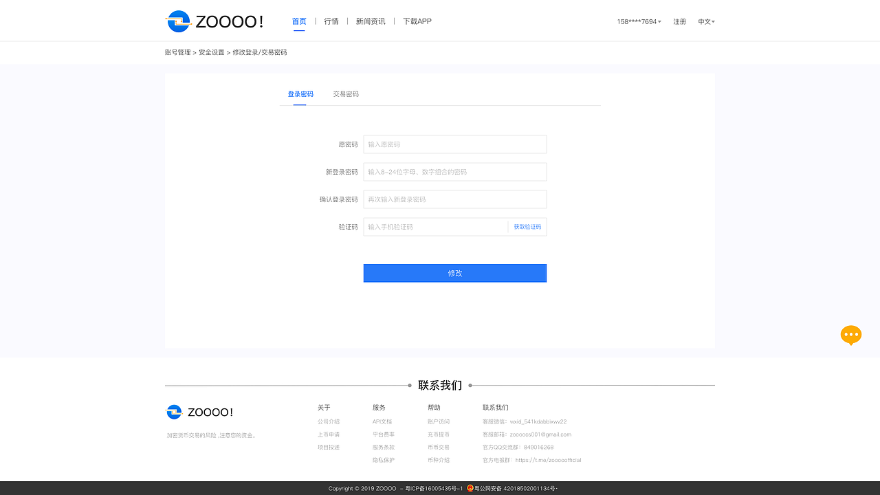Open 行情 in top navigation
The width and height of the screenshot is (880, 495).
pos(331,21)
